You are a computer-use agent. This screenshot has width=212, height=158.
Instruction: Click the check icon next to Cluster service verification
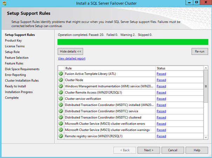pyautogui.click(x=61, y=99)
